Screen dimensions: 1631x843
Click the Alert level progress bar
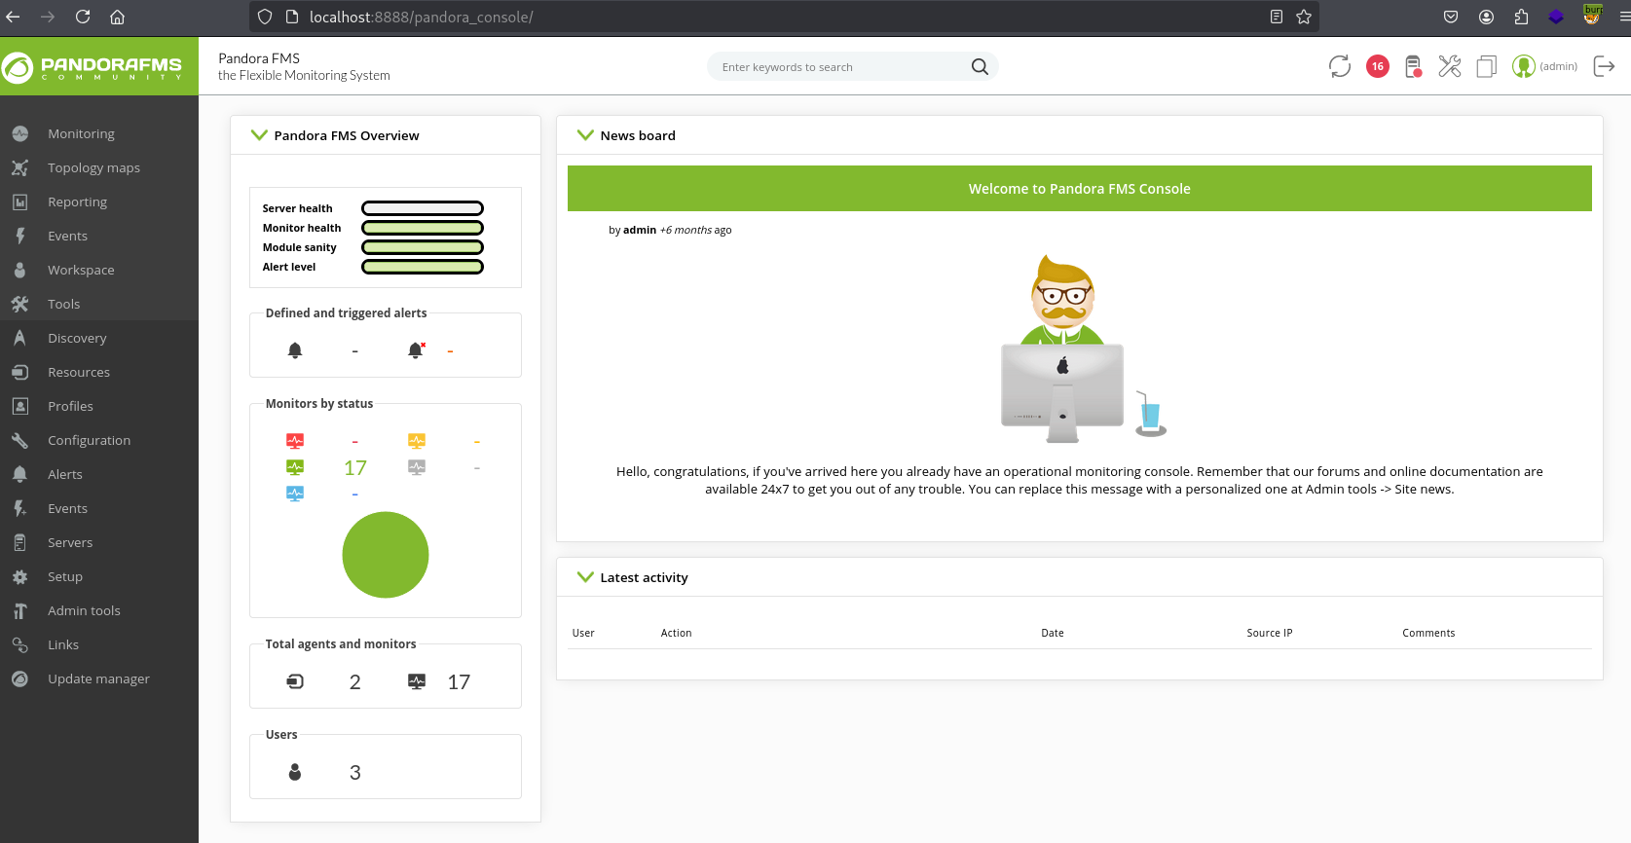coord(423,267)
